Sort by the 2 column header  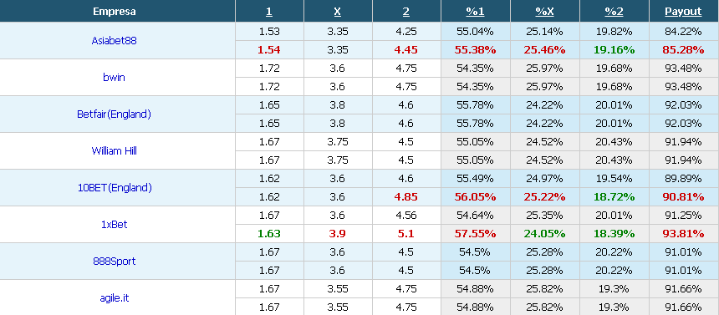[x=406, y=12]
